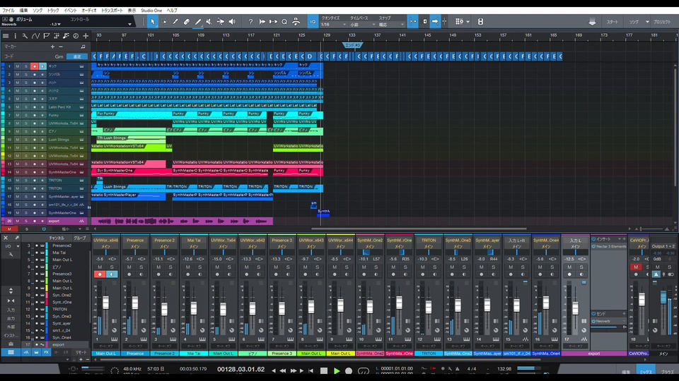
Task: Open the tempo track clock icon
Action: click(76, 36)
